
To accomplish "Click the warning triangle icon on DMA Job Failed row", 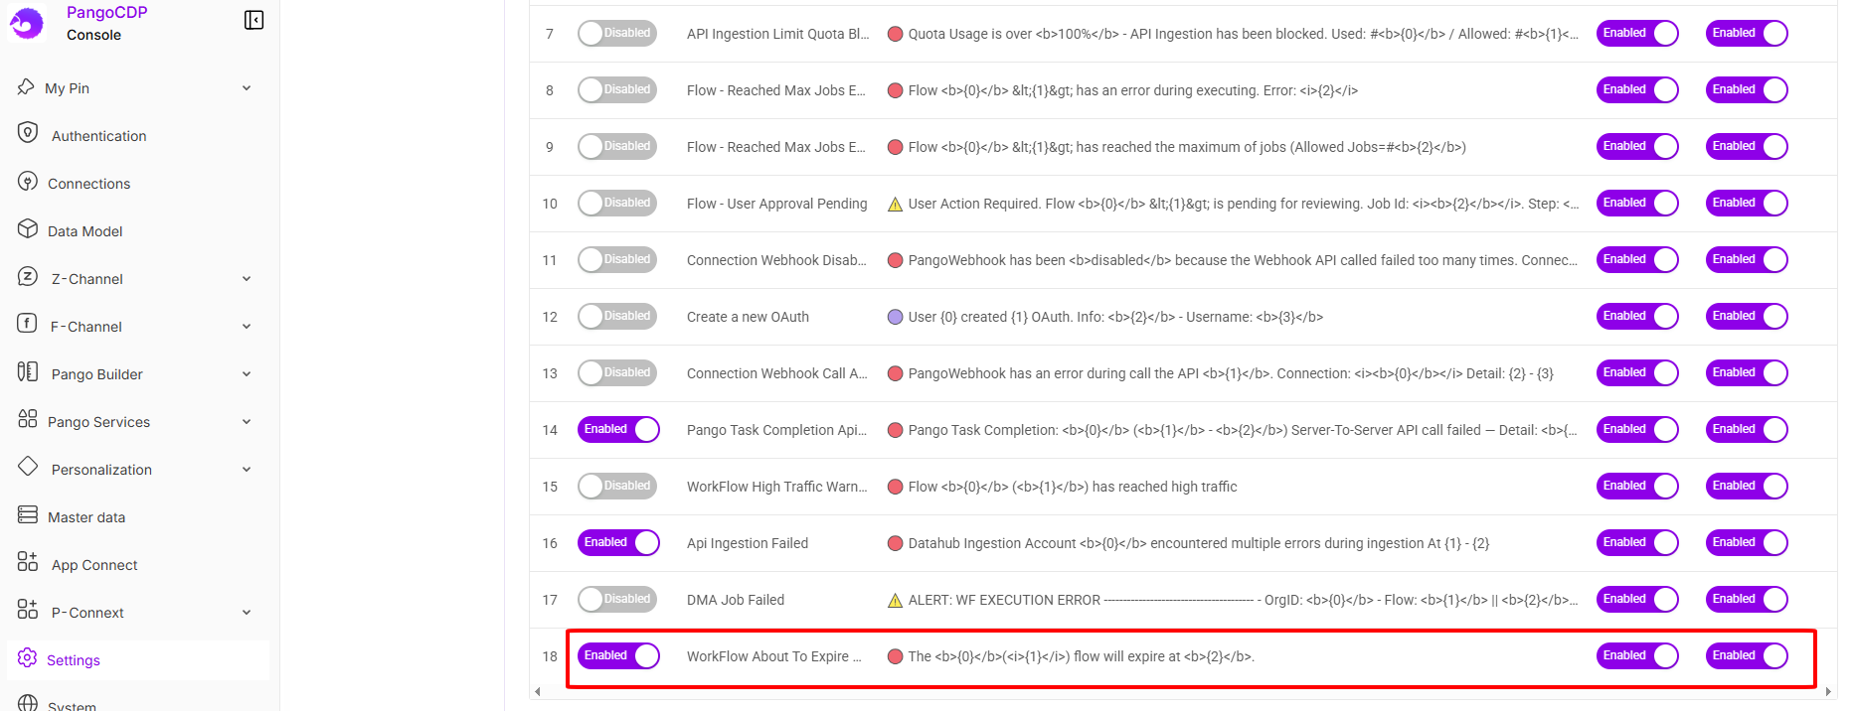I will (x=895, y=601).
